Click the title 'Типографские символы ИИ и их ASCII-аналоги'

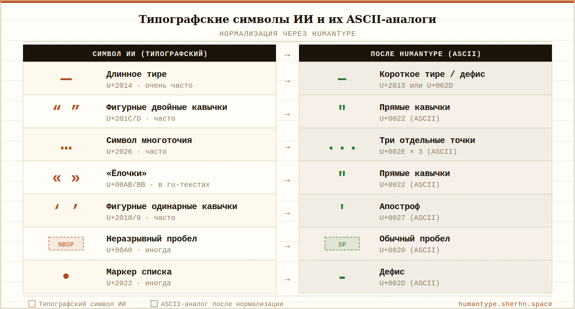[287, 19]
